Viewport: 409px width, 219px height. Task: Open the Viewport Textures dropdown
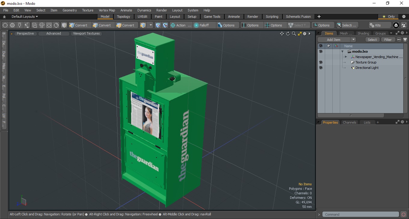pos(86,34)
